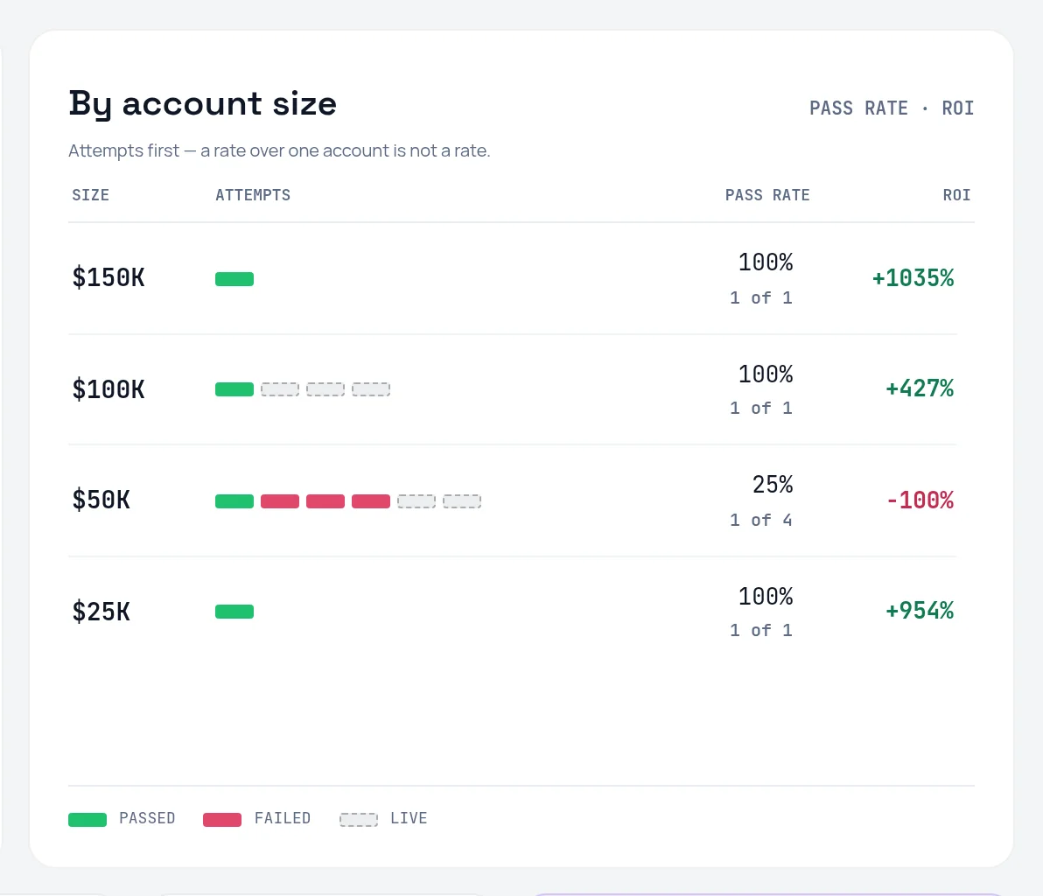Click the FAILED legend label

click(283, 818)
